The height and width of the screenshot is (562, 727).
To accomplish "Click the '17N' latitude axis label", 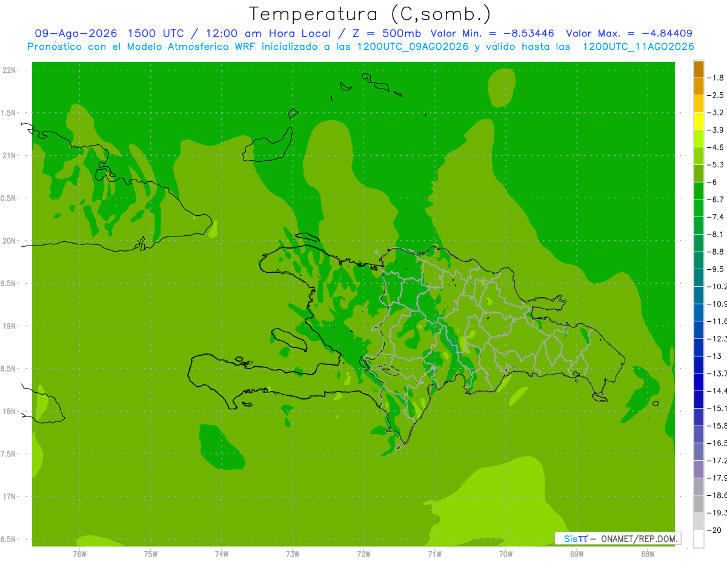I will point(9,497).
